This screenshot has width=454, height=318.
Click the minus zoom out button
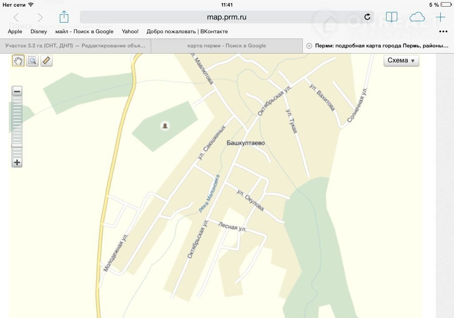tap(17, 92)
